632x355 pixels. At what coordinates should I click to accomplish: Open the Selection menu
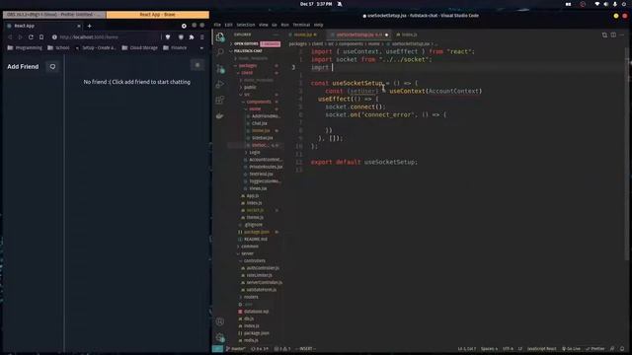pos(246,25)
